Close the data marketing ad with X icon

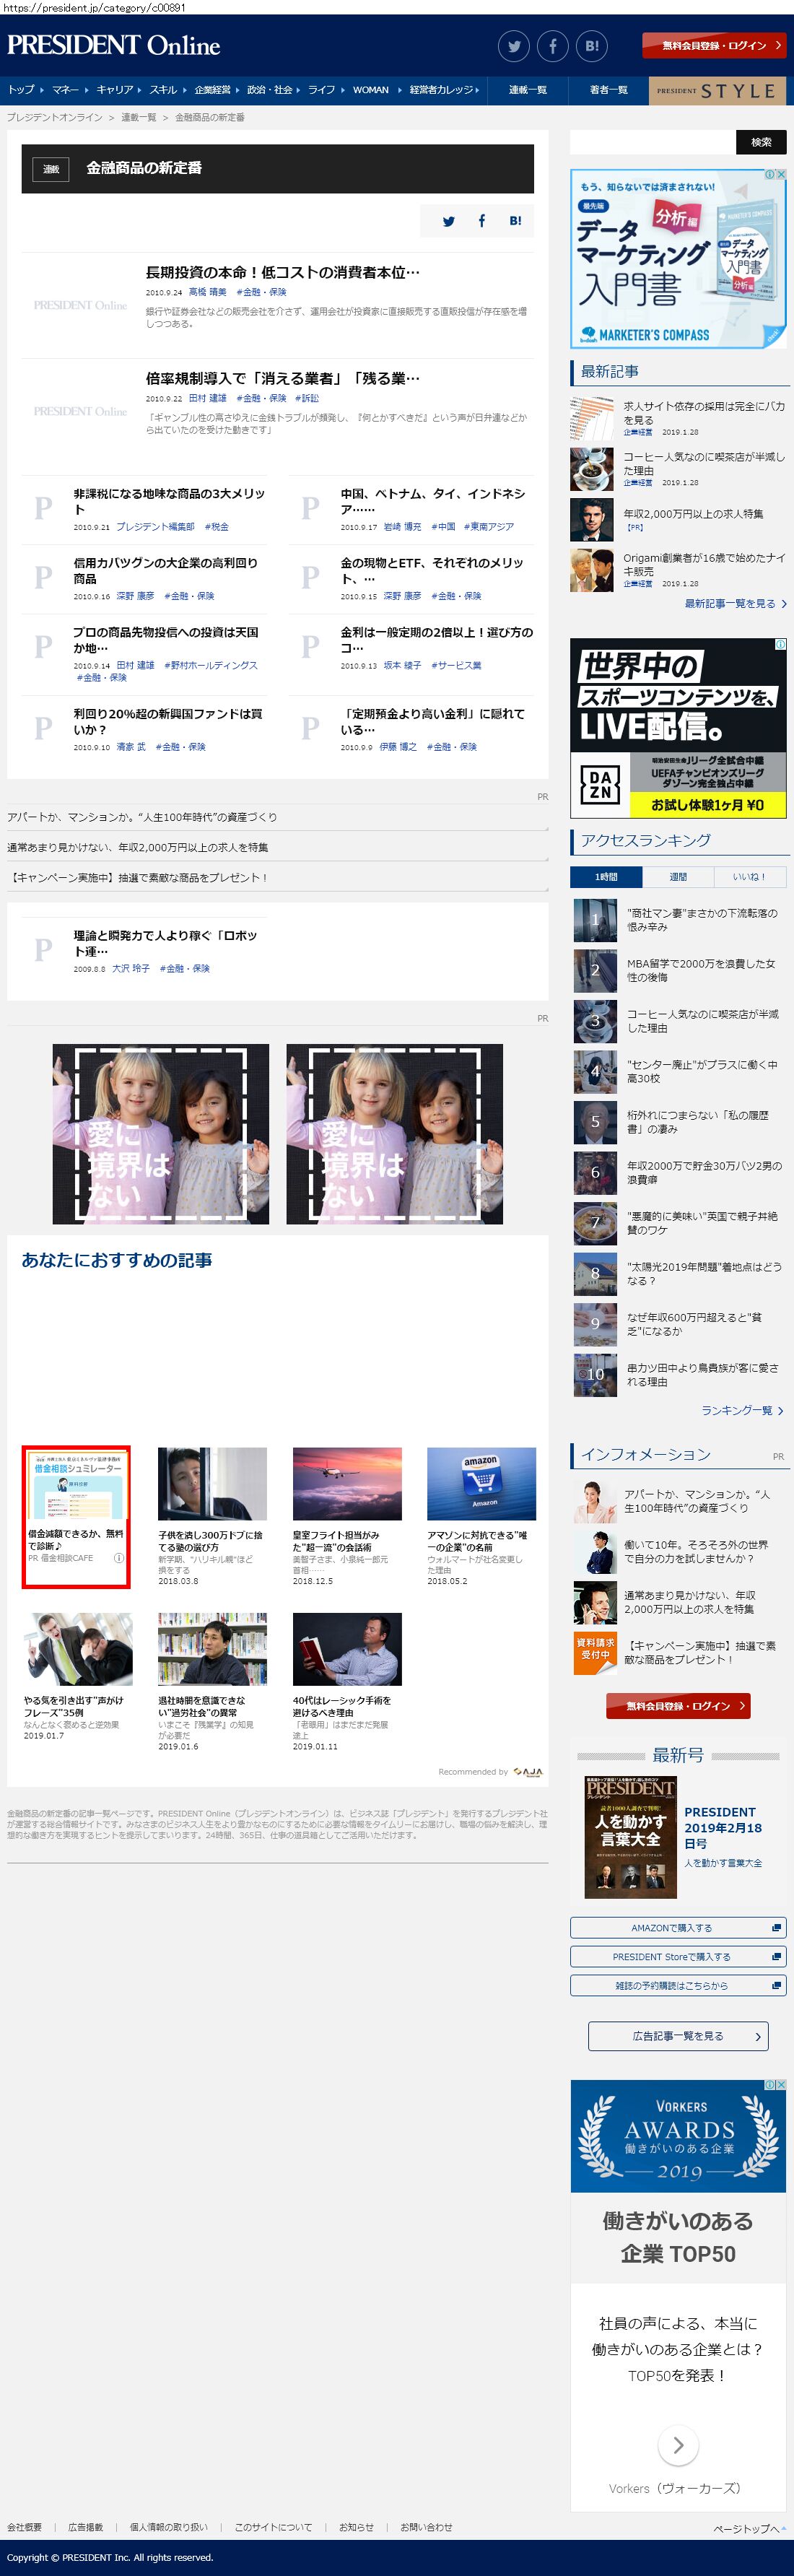[x=782, y=174]
